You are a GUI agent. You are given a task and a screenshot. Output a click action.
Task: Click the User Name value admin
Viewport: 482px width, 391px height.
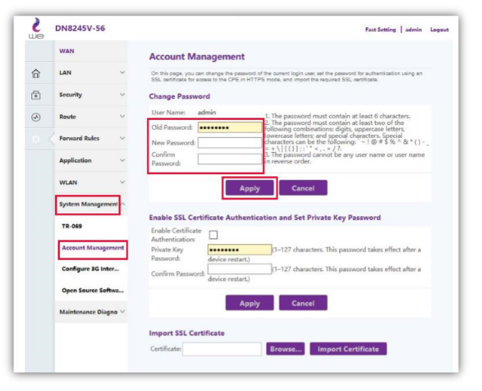click(x=207, y=112)
